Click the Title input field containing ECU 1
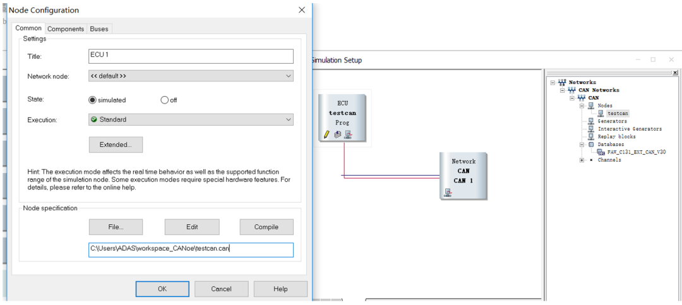The height and width of the screenshot is (305, 682). 191,56
